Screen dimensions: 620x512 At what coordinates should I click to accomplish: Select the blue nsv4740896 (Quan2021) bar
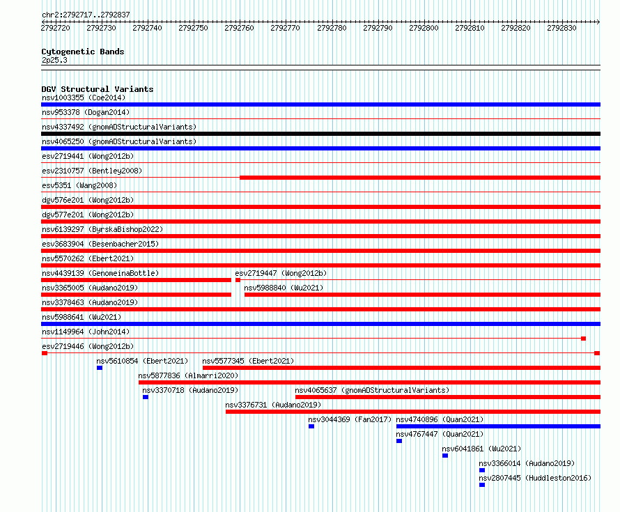coord(498,426)
